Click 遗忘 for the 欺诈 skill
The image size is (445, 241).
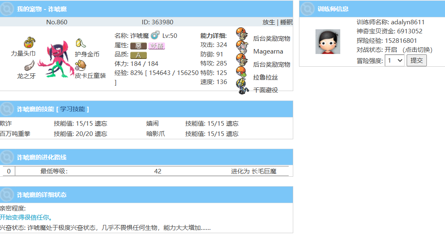(x=101, y=124)
